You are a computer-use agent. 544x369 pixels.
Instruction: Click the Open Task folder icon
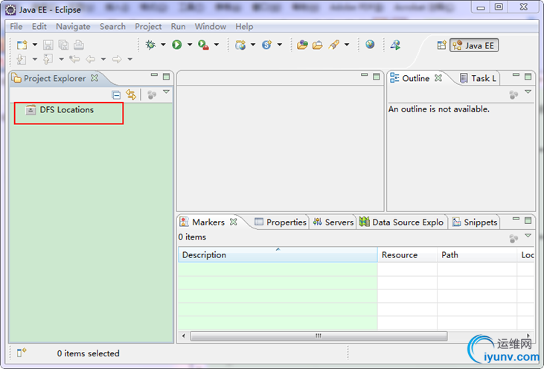(x=318, y=45)
